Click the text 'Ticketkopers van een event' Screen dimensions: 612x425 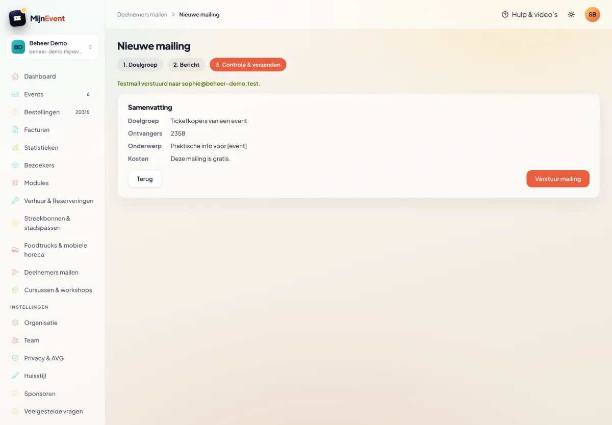(209, 121)
